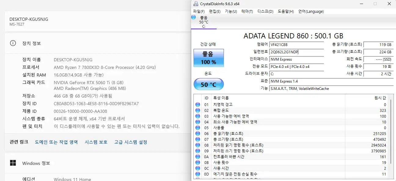Click the 드라이브 문자 field C:

tap(296, 74)
